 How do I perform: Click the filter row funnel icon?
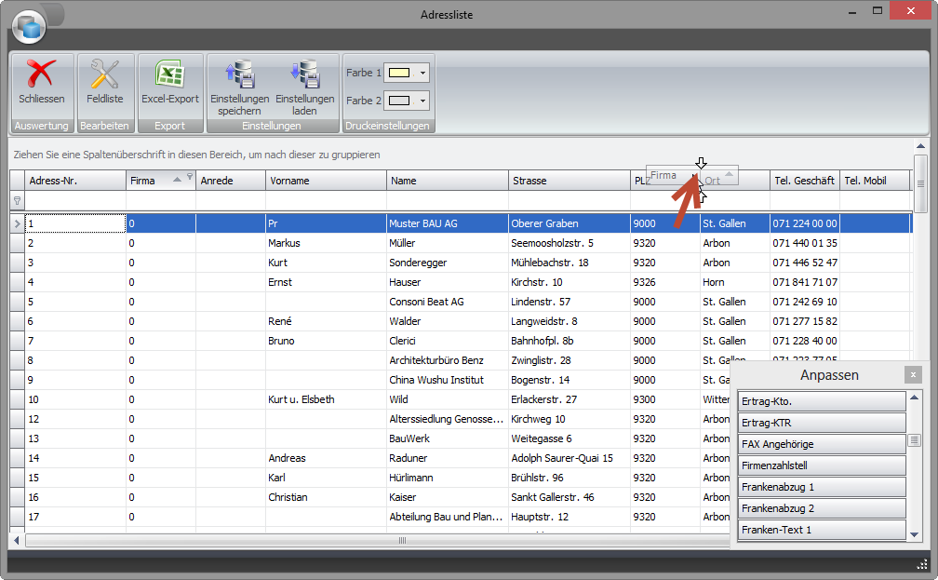[x=16, y=200]
